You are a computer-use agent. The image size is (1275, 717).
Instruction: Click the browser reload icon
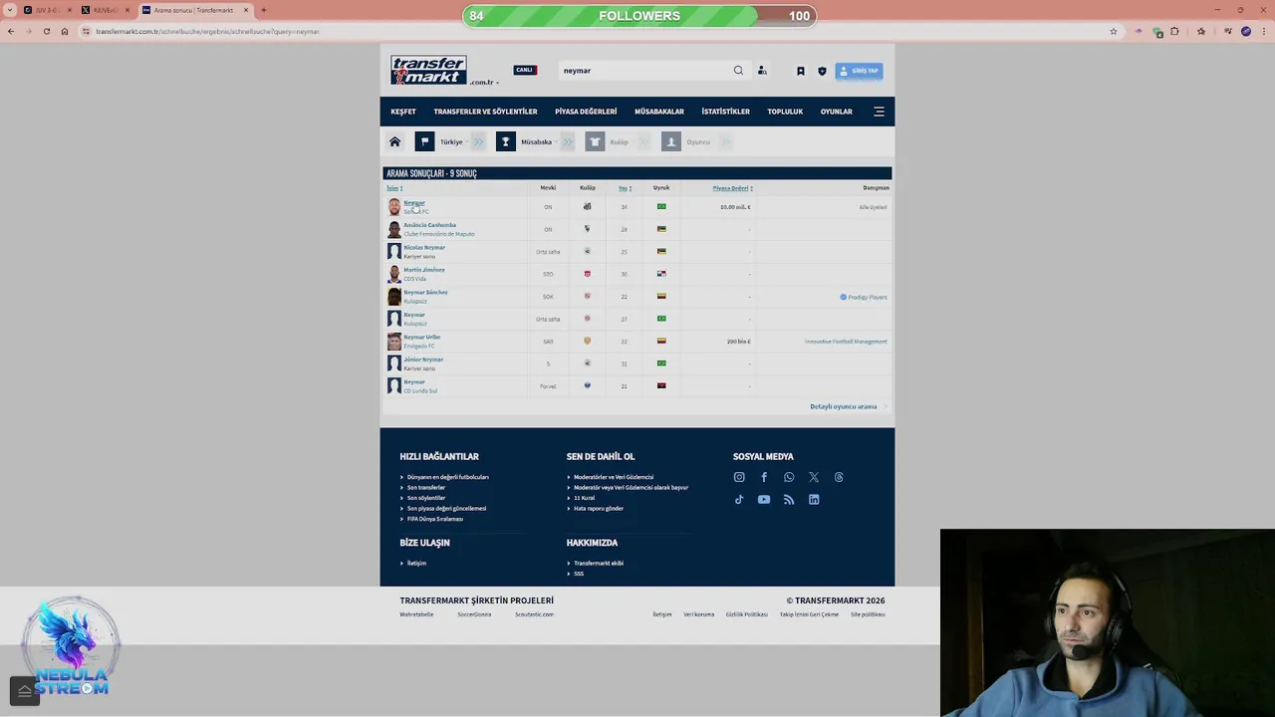click(x=46, y=31)
